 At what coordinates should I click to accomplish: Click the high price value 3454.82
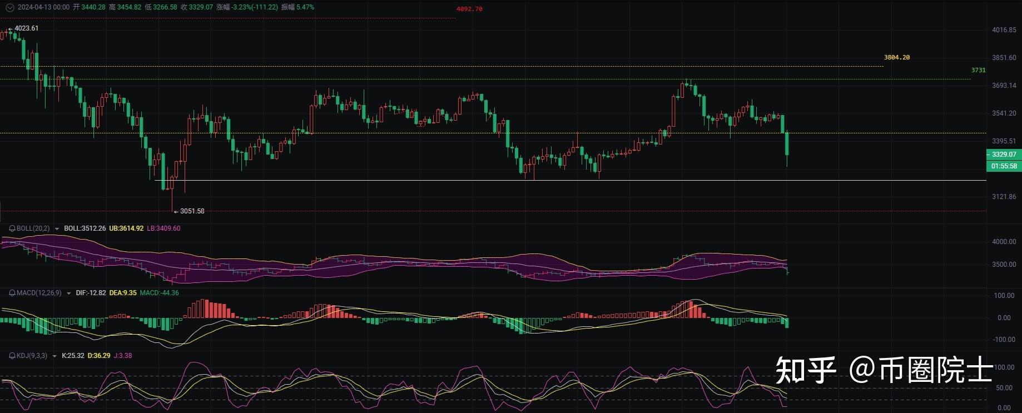[129, 7]
